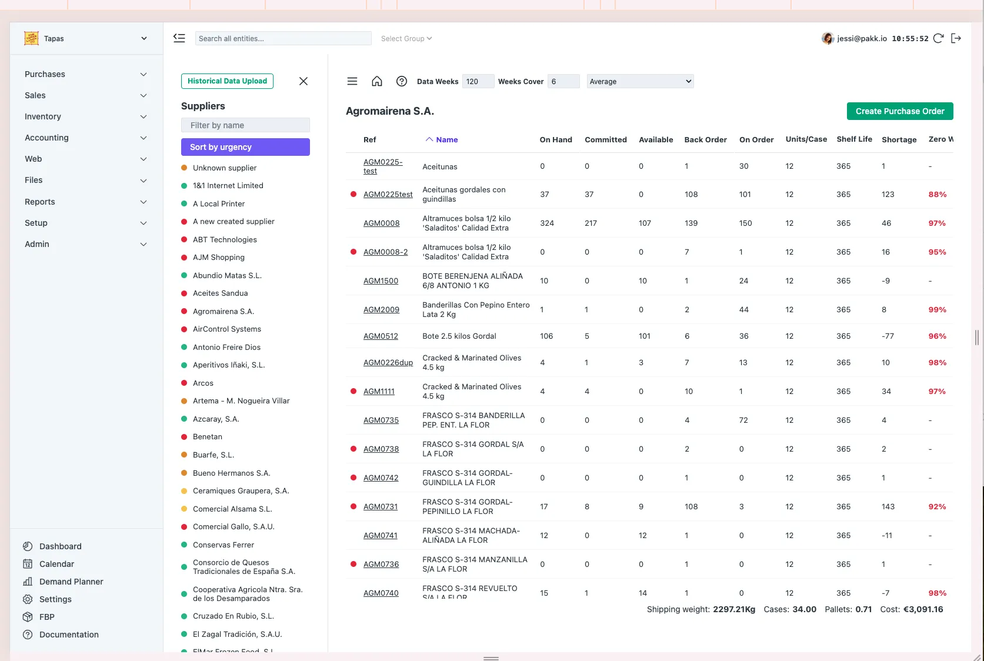The height and width of the screenshot is (661, 984).
Task: Open the hamburger menu above supplier table
Action: click(352, 81)
